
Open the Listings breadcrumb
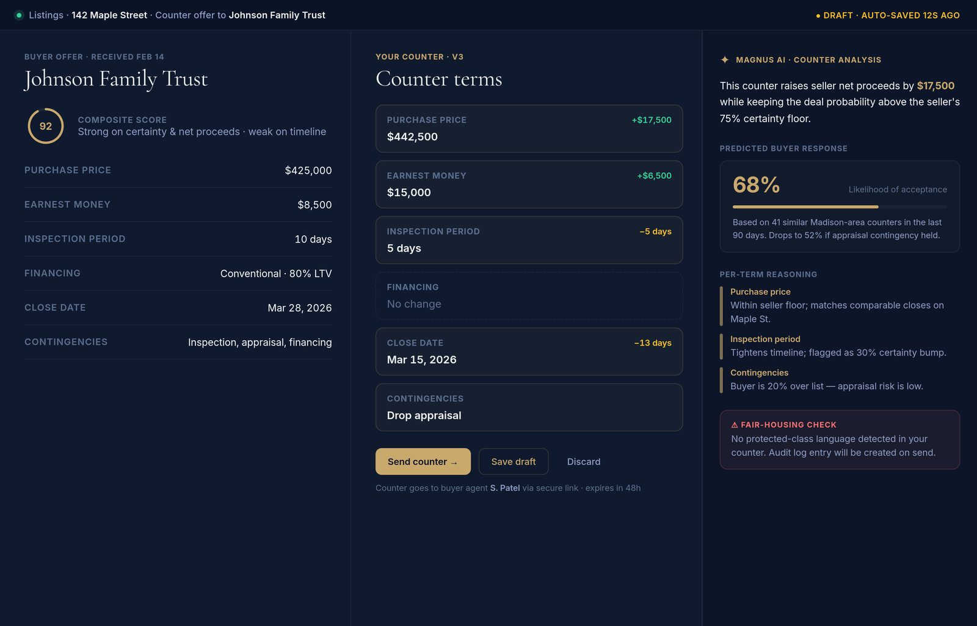pos(46,15)
